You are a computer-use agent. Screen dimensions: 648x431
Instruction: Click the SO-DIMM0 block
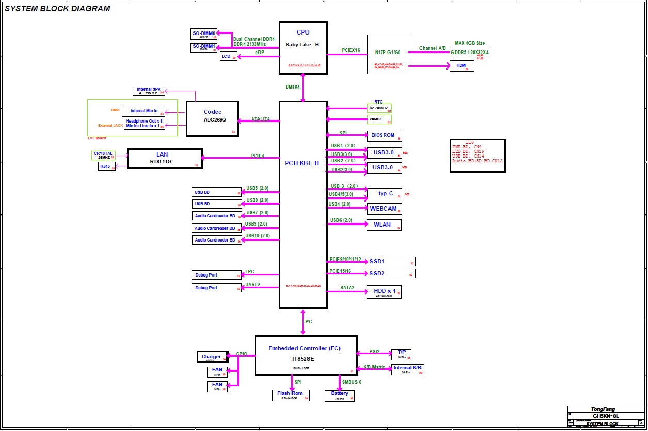[x=204, y=35]
